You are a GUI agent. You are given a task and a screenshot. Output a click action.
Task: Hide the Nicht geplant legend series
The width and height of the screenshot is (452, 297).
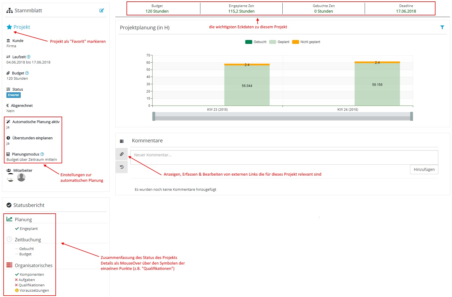point(306,42)
